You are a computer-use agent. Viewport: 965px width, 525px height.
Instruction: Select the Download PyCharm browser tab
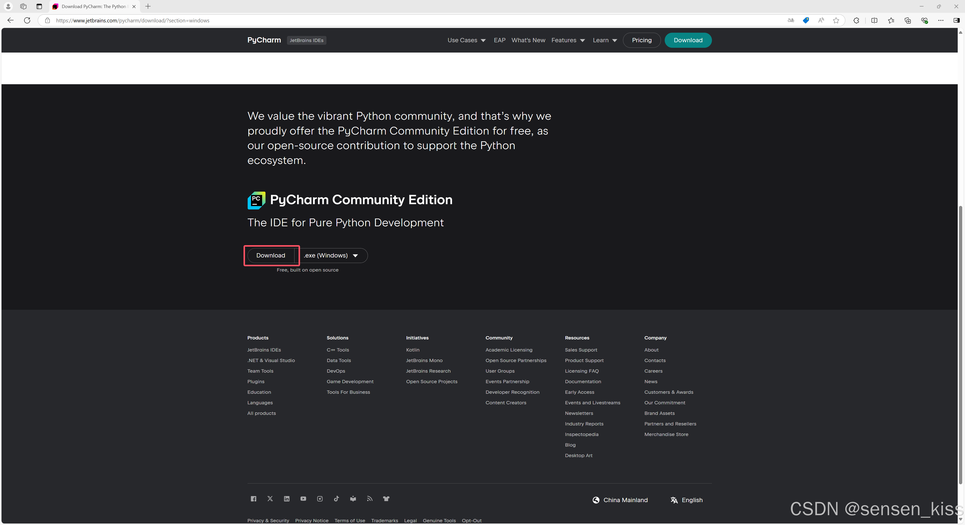(x=94, y=6)
